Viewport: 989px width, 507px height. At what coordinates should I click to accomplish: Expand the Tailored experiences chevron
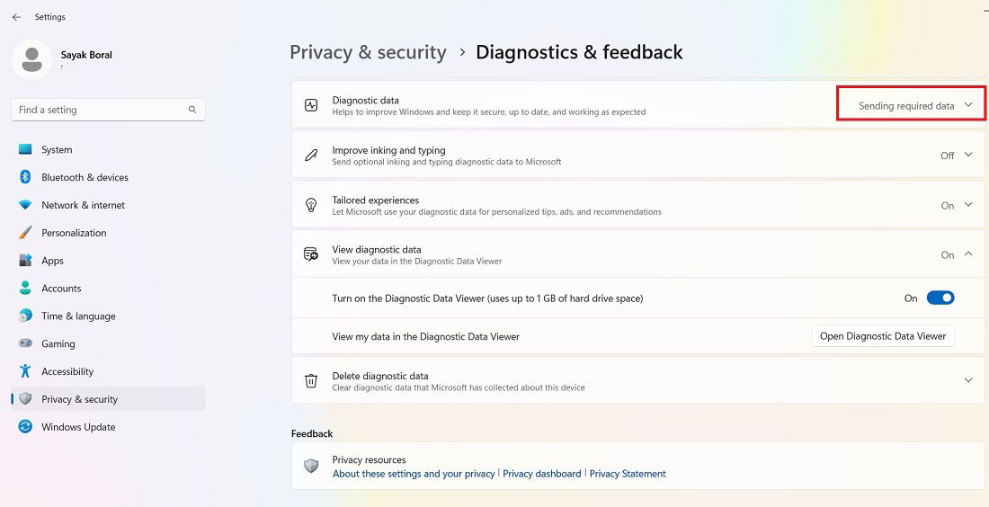968,205
